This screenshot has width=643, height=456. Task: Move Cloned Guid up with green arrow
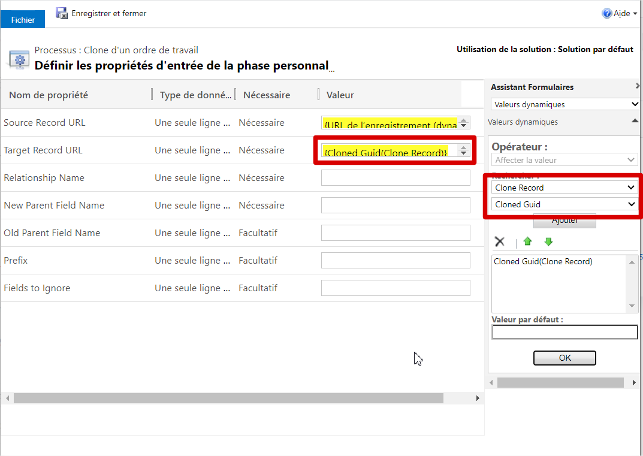(x=527, y=241)
